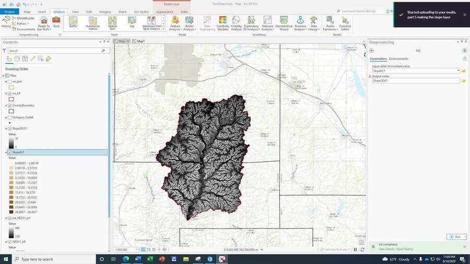This screenshot has width=470, height=264.
Task: Click the ws_klf red outline symbol
Action: [x=11, y=99]
